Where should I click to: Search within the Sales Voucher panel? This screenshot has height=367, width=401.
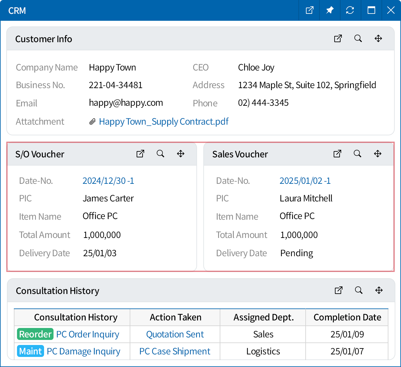357,154
